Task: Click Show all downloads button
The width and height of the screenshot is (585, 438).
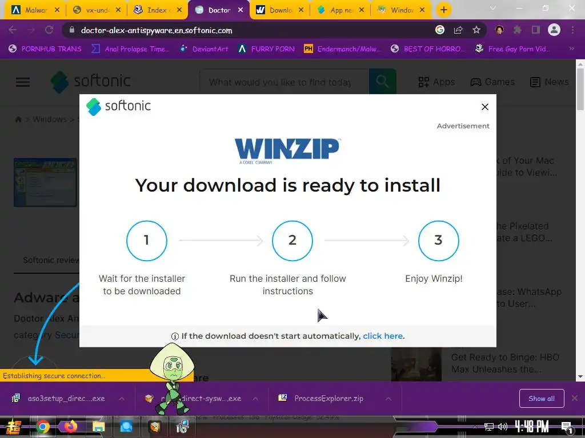Action: click(542, 399)
